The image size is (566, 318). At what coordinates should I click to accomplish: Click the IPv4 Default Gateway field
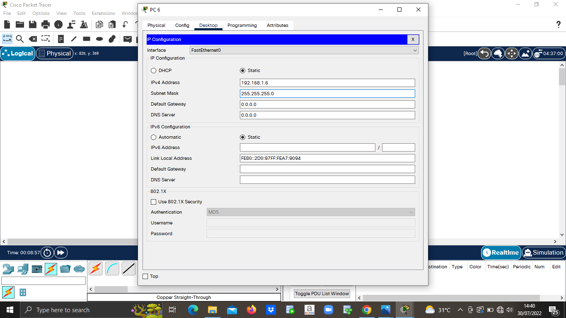click(x=327, y=104)
